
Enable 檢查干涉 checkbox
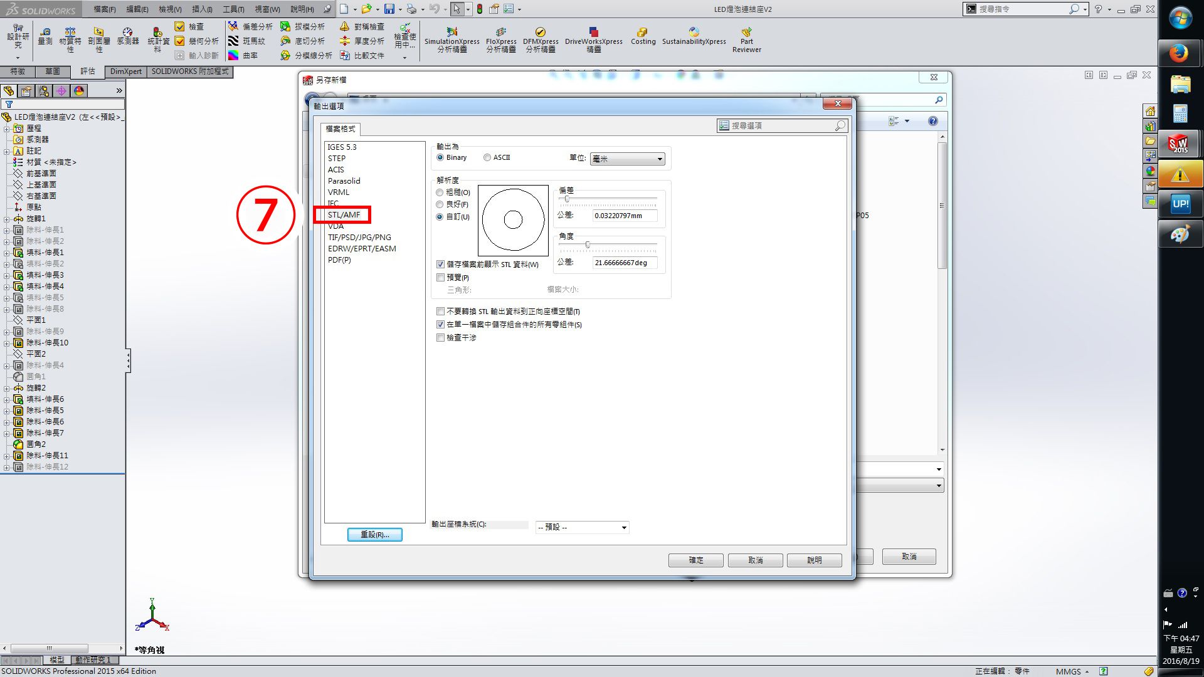point(441,337)
